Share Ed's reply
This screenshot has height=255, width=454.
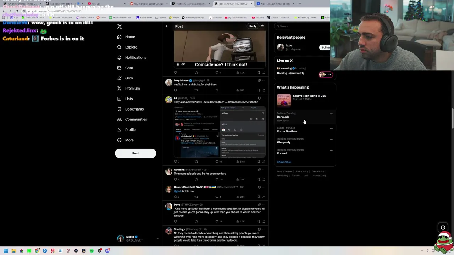pos(264,161)
